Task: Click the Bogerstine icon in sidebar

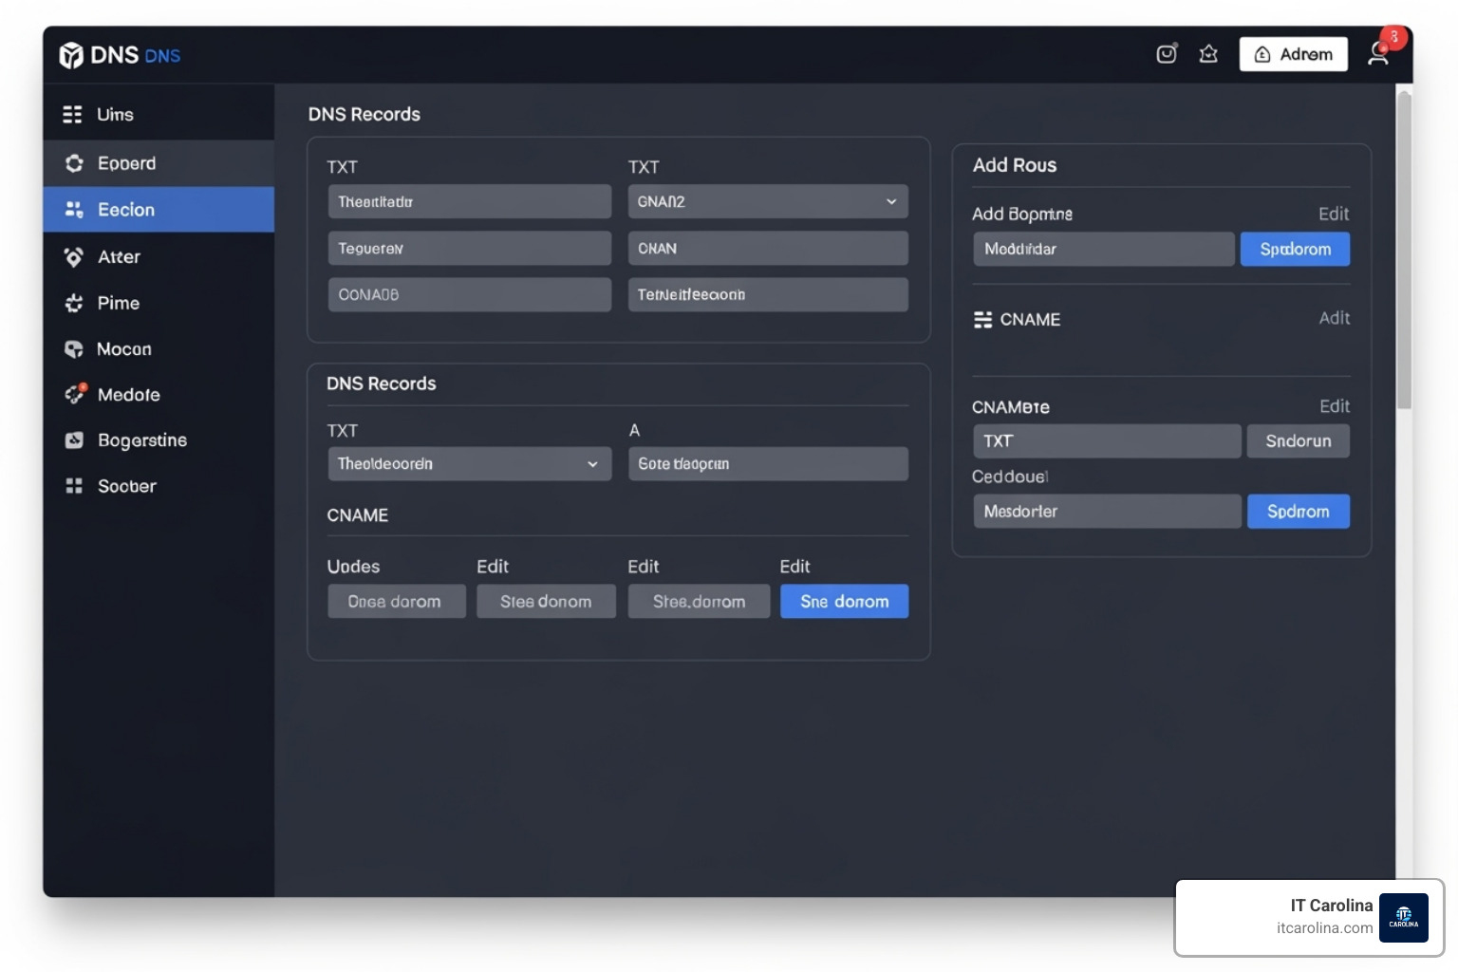Action: pyautogui.click(x=74, y=440)
